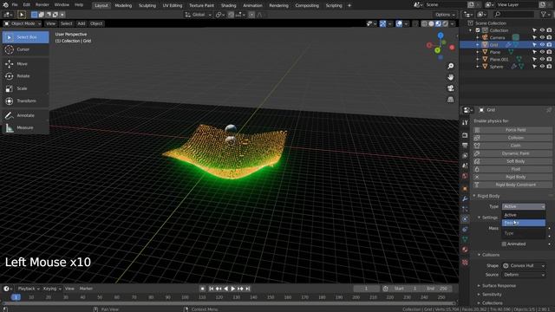Select the Scale tool

[x=25, y=88]
